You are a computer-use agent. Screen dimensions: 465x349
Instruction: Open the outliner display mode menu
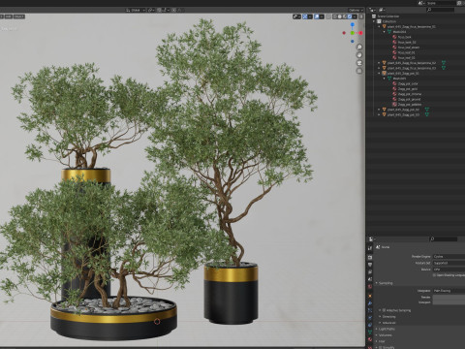(383, 10)
